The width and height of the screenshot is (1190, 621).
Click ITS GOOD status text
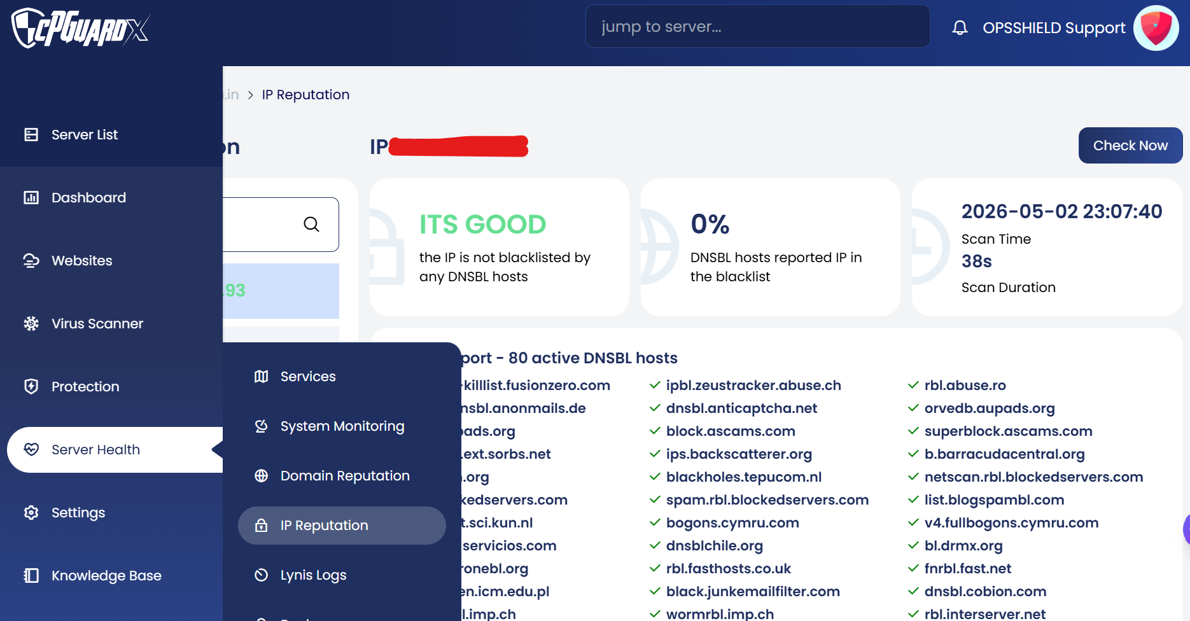(x=482, y=224)
